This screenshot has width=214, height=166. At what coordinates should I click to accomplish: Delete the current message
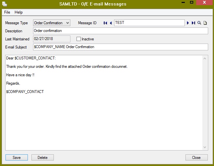pyautogui.click(x=42, y=157)
